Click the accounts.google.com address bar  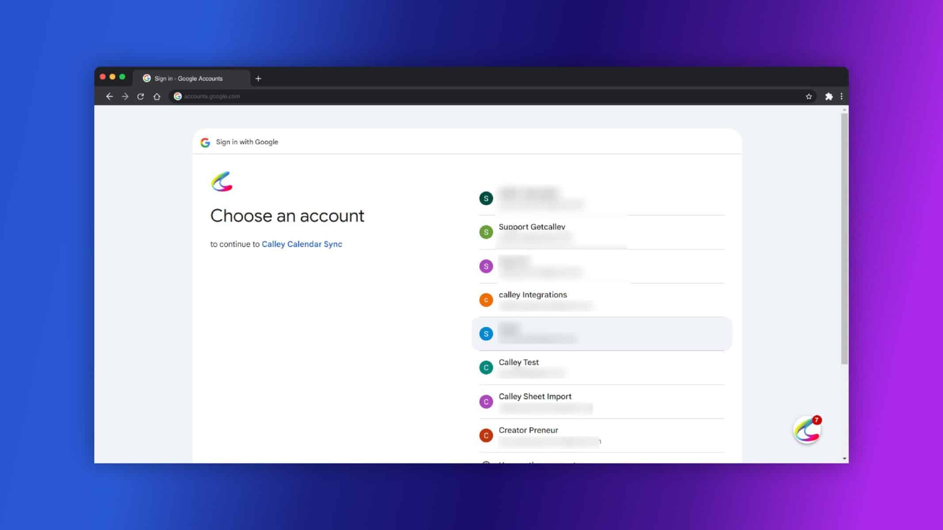[x=486, y=96]
